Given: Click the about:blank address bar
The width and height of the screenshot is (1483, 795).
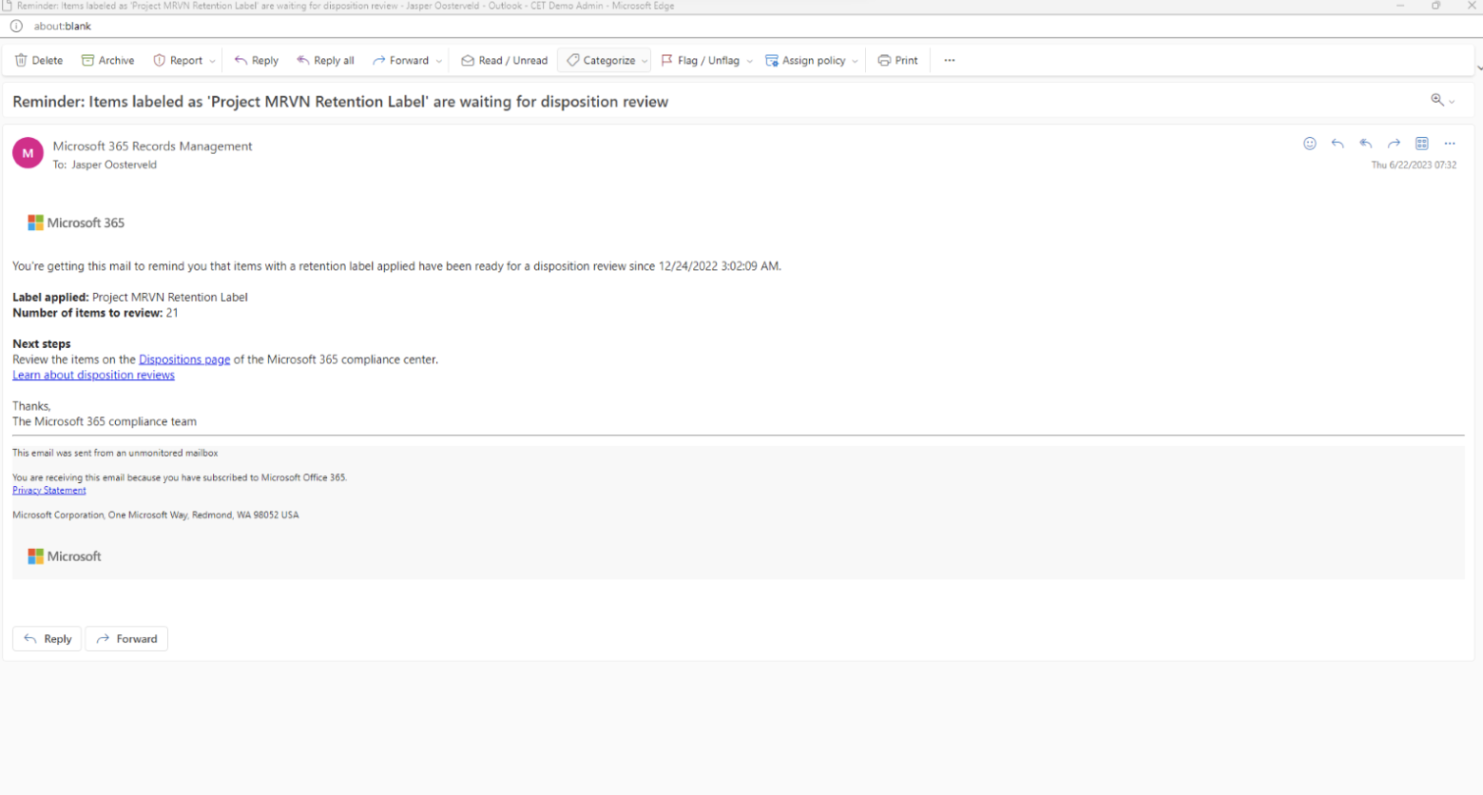Looking at the screenshot, I should pos(63,26).
